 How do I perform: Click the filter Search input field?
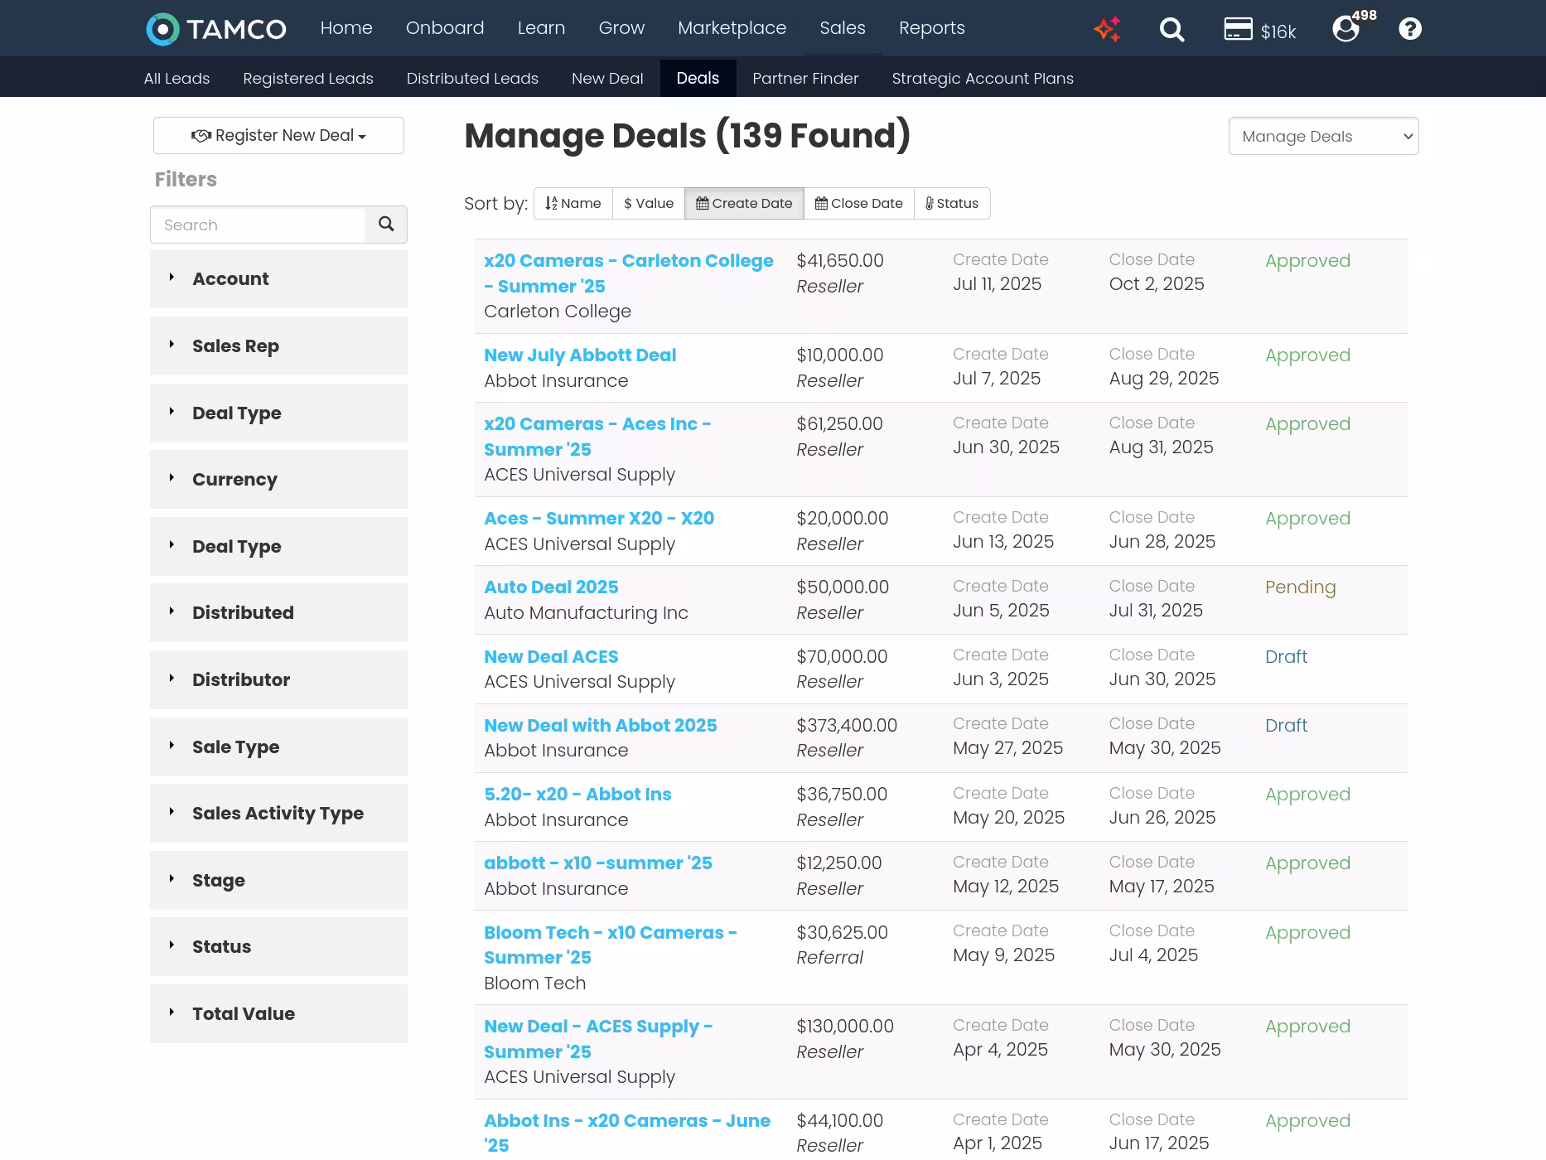click(258, 225)
